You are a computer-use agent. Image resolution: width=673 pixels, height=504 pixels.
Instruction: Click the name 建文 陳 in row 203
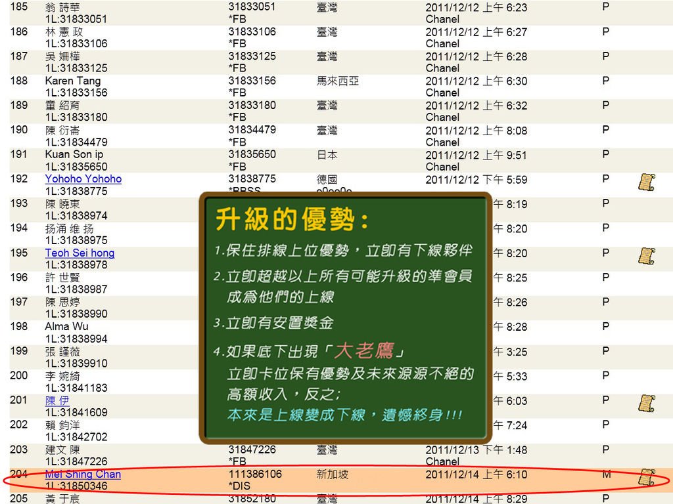click(x=62, y=450)
